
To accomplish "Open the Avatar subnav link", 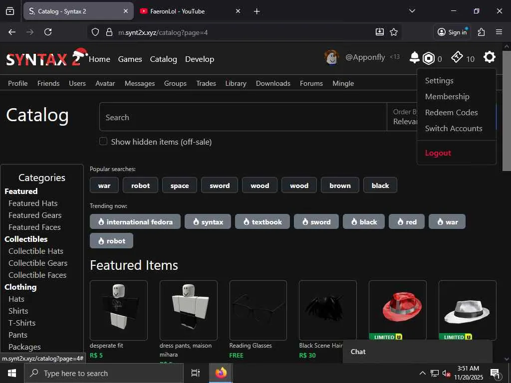I will pos(105,83).
